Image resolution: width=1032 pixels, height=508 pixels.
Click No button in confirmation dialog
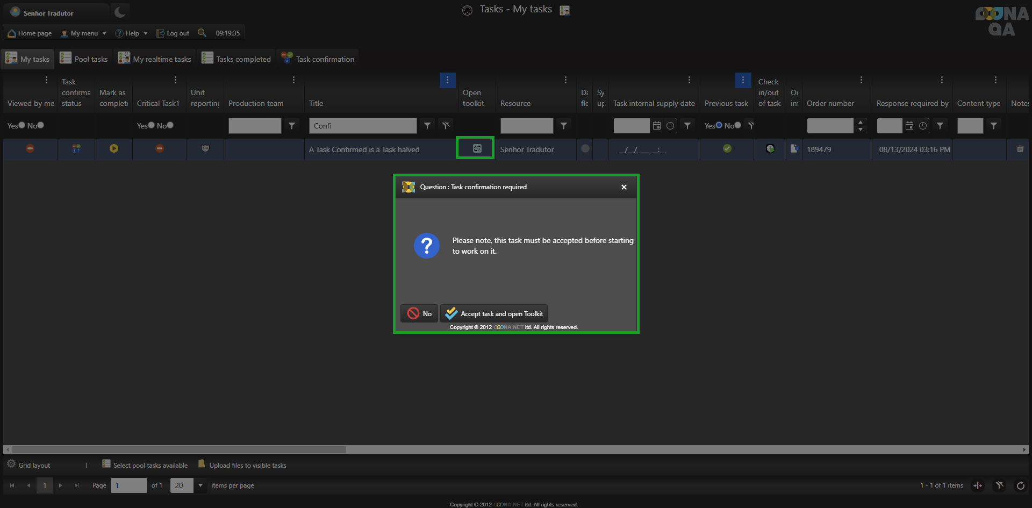[x=419, y=313]
